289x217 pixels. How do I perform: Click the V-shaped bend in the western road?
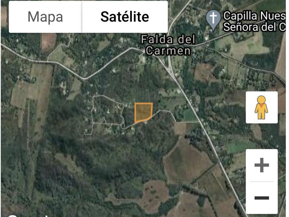point(85,79)
